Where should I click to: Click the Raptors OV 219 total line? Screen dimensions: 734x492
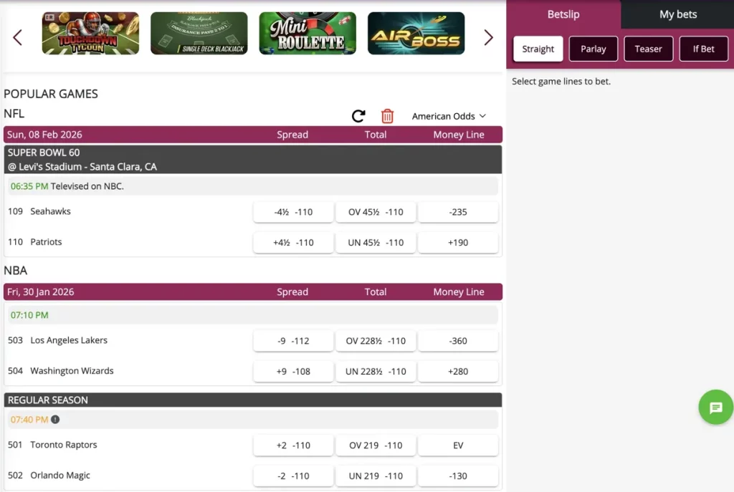coord(376,445)
